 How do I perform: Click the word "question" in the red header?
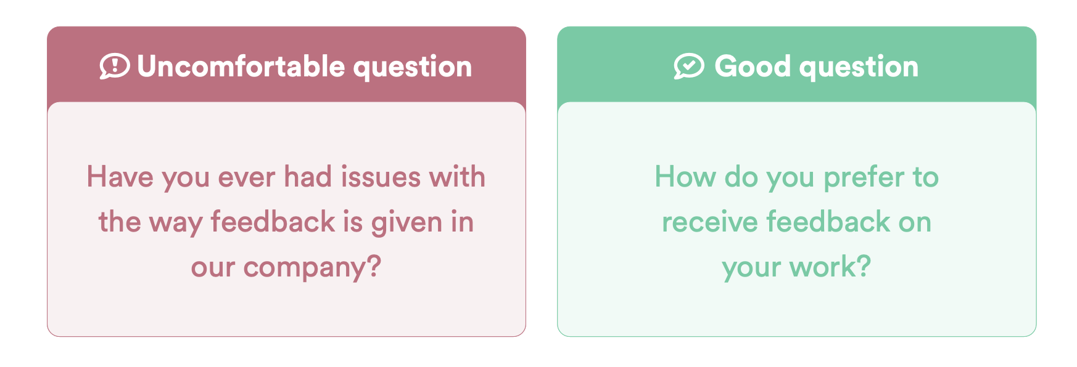pyautogui.click(x=413, y=67)
